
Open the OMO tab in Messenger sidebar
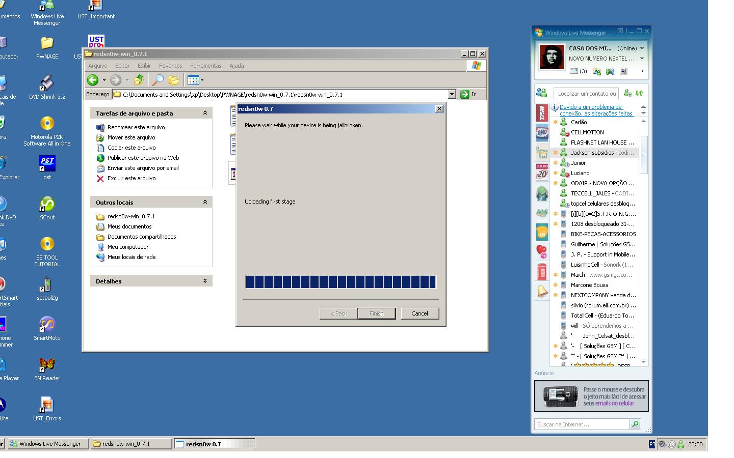(x=542, y=133)
